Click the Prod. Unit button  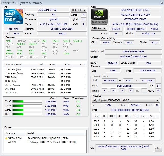click(13, 29)
